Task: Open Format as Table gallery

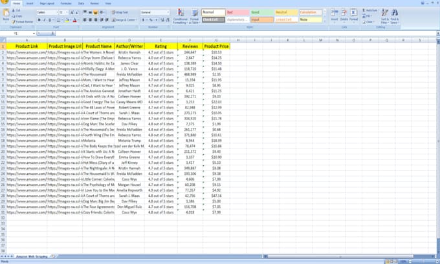Action: tap(195, 16)
